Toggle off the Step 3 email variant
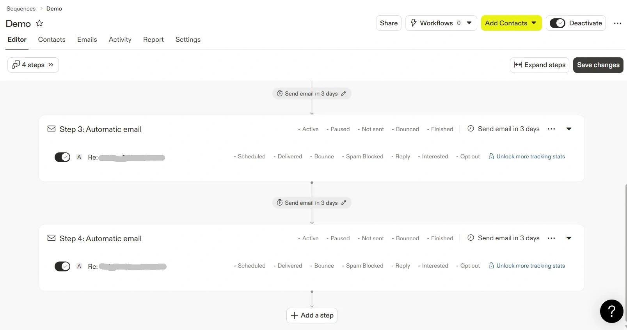Image resolution: width=627 pixels, height=330 pixels. 62,157
